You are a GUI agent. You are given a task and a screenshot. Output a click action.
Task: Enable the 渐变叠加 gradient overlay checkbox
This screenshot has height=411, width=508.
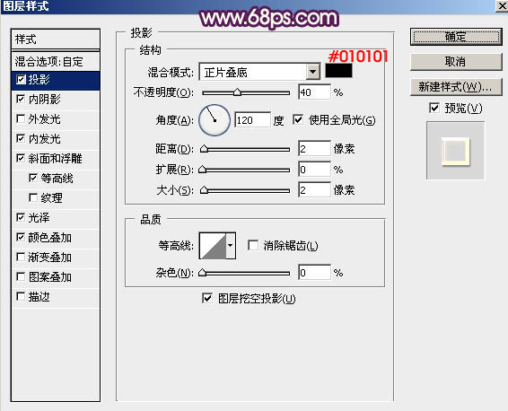(x=21, y=258)
